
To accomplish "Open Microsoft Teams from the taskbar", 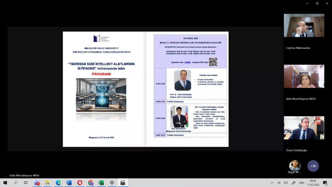I will tap(37, 183).
